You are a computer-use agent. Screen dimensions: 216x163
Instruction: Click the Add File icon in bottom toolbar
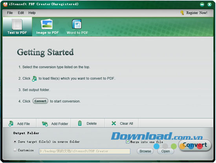pos(11,123)
